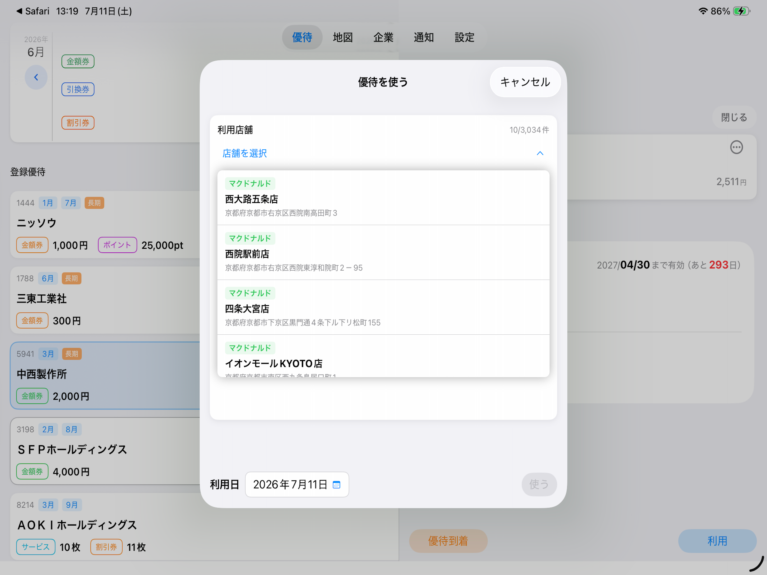Tap the 9月 badge on AOKI card

coord(72,505)
